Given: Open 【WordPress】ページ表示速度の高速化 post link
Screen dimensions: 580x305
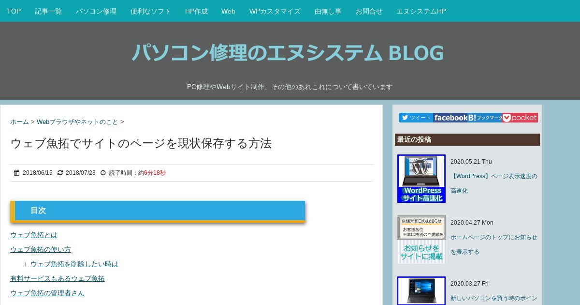Looking at the screenshot, I should click(494, 183).
